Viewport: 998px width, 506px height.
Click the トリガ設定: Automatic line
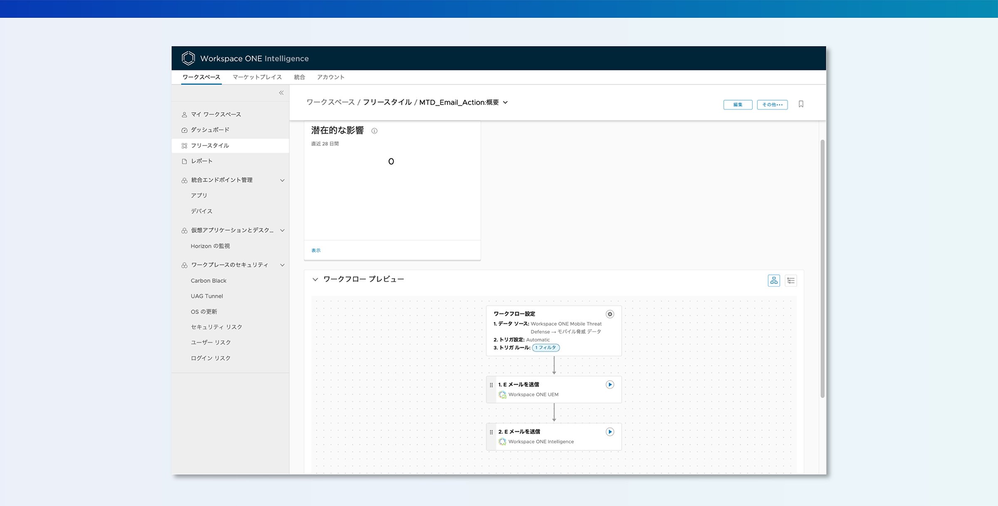[521, 340]
